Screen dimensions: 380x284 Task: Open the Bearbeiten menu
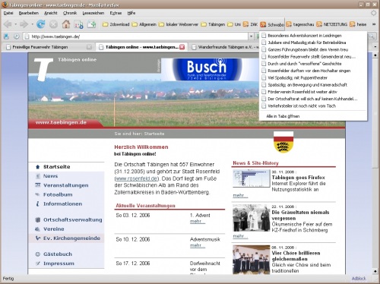coord(29,13)
